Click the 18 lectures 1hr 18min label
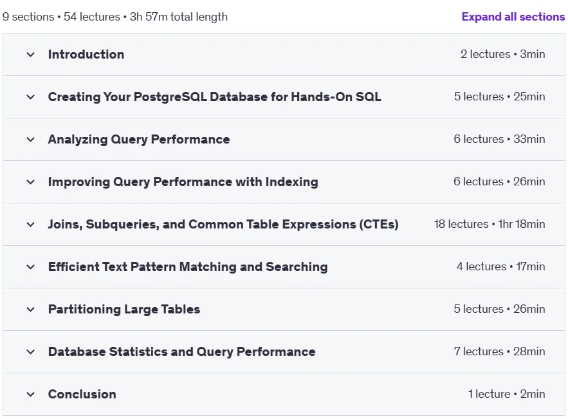 (490, 224)
